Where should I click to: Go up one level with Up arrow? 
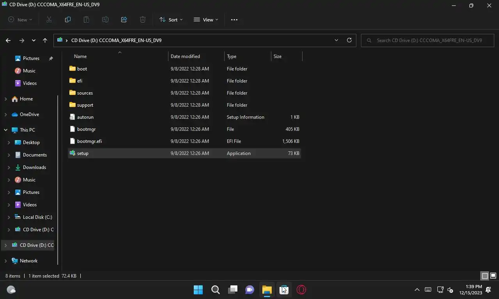[x=45, y=40]
